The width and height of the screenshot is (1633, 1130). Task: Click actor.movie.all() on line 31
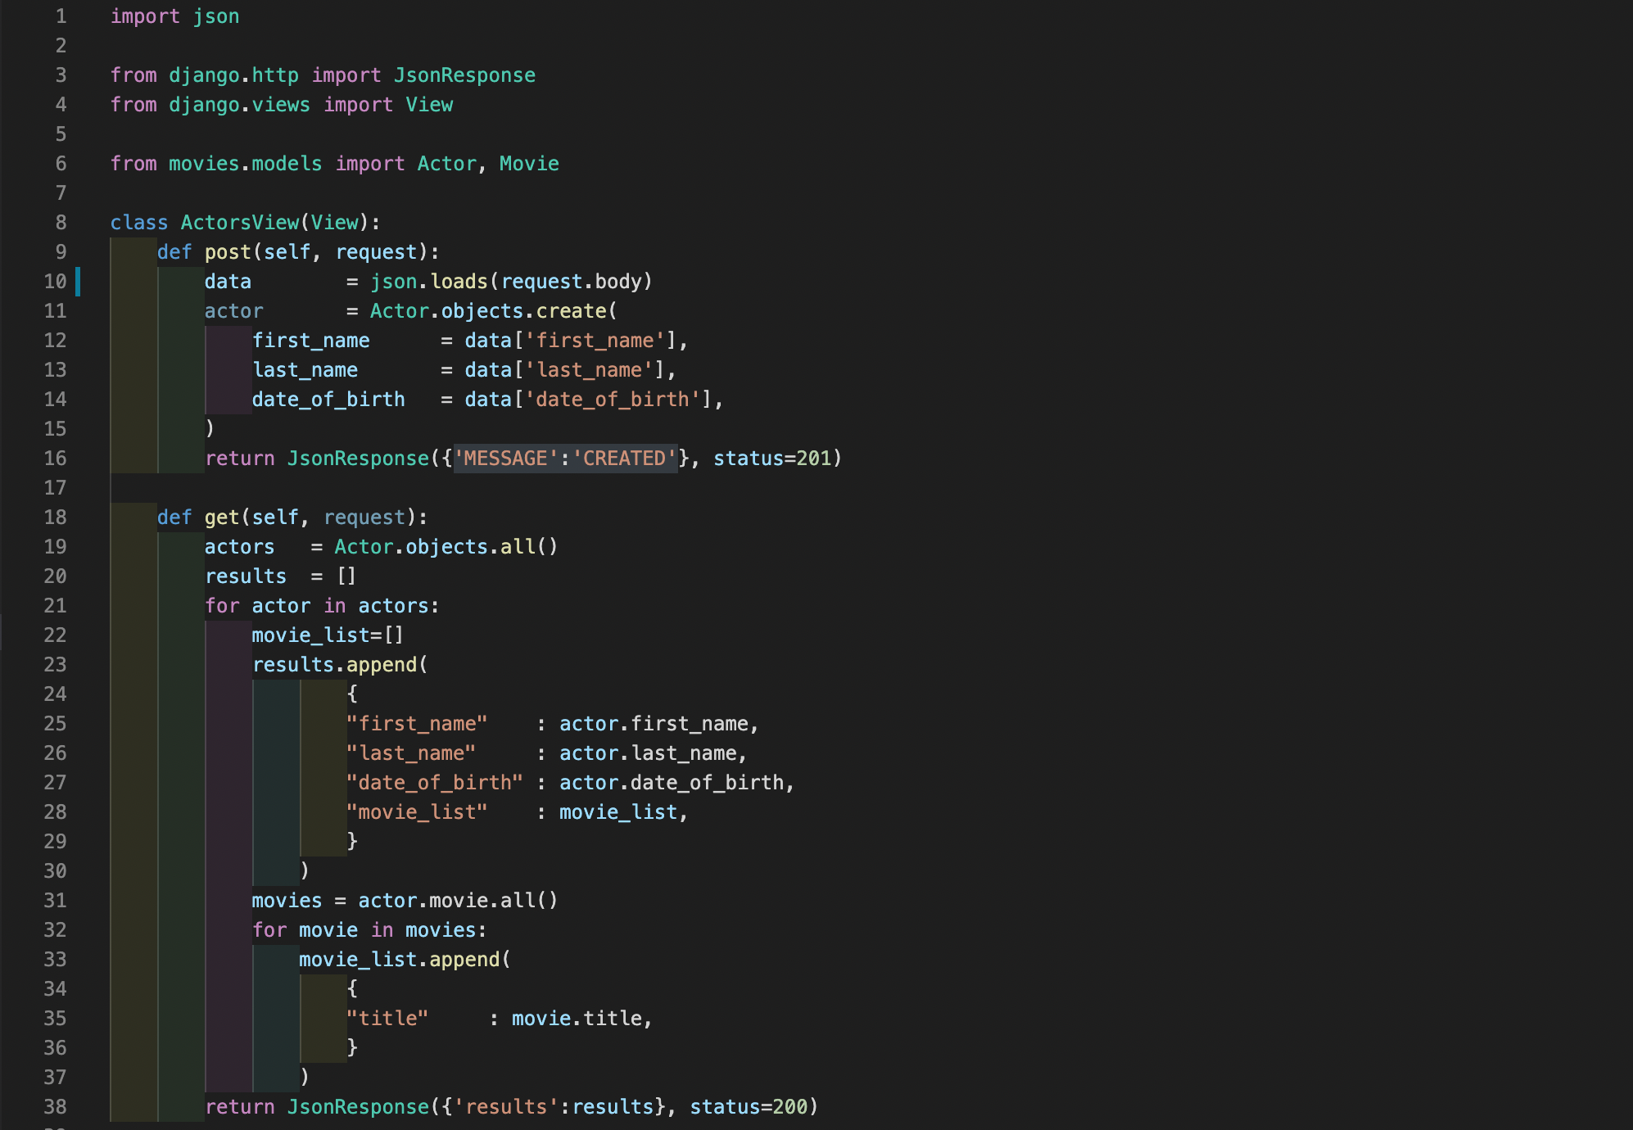point(457,901)
